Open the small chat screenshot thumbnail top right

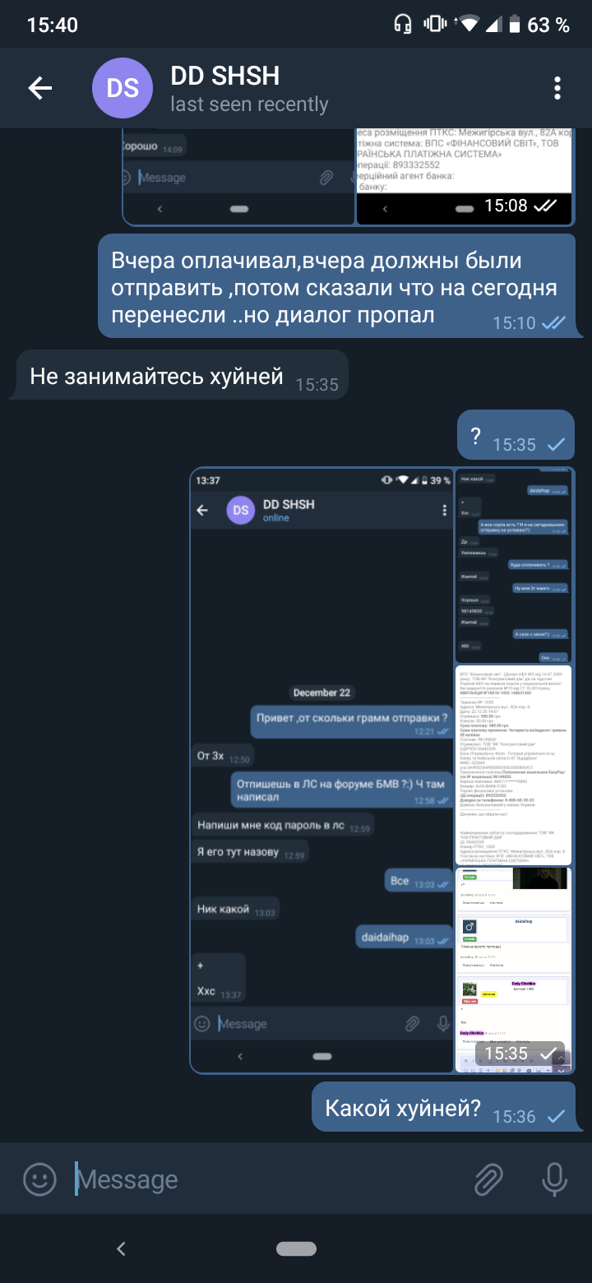pyautogui.click(x=515, y=565)
